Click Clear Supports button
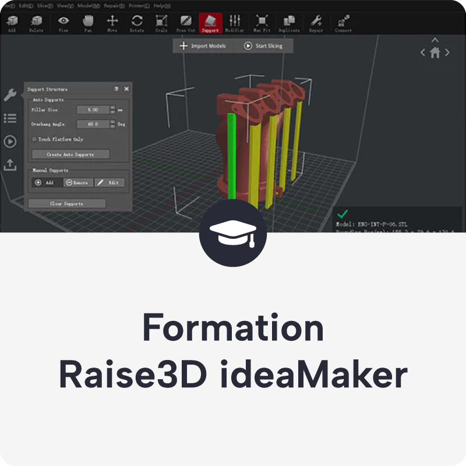Screen dimensions: 466x466 click(x=67, y=203)
